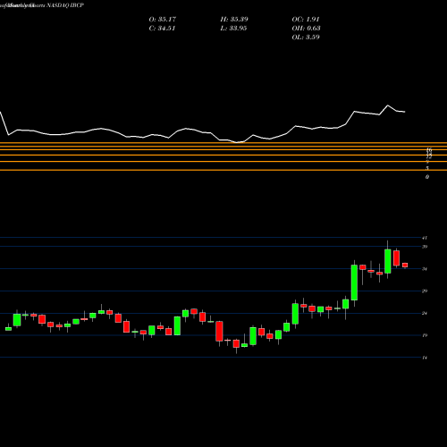This screenshot has height=447, width=447.
Task: Click the 29 price axis label
Action: click(x=425, y=291)
